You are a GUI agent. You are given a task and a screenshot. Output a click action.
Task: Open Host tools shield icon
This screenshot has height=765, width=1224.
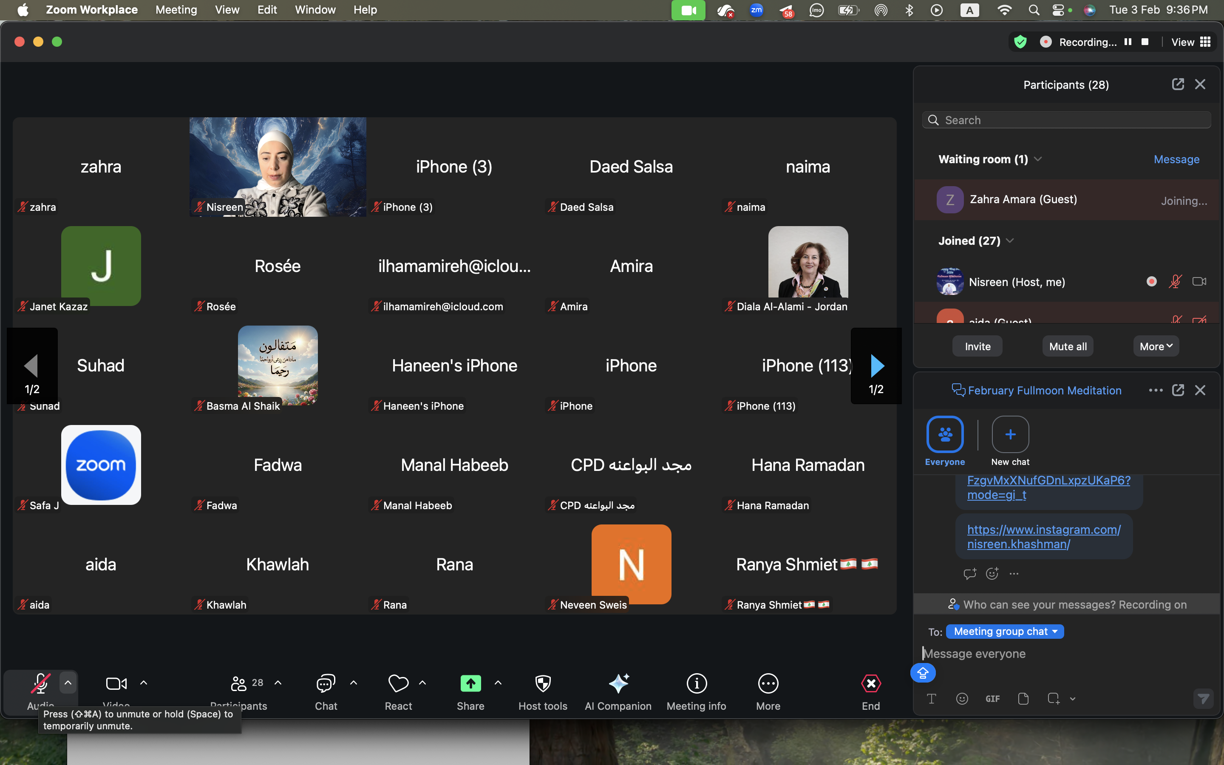coord(543,683)
